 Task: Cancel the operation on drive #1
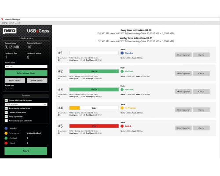(x=201, y=55)
